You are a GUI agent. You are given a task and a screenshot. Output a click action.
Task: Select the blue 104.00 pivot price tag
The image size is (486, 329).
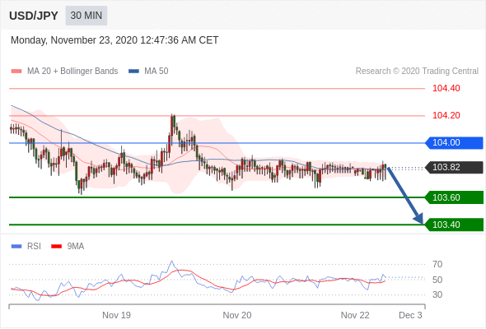[x=454, y=142]
